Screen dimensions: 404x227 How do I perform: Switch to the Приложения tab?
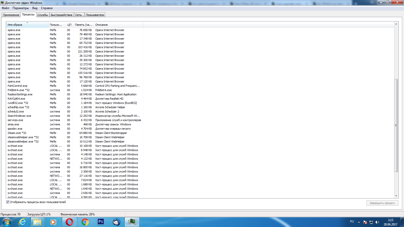click(x=11, y=15)
